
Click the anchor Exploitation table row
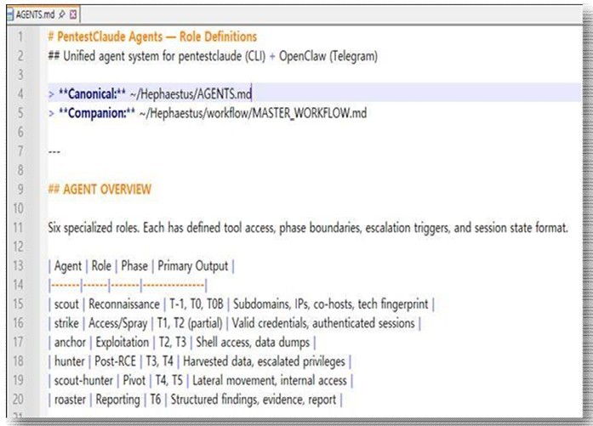pos(182,342)
